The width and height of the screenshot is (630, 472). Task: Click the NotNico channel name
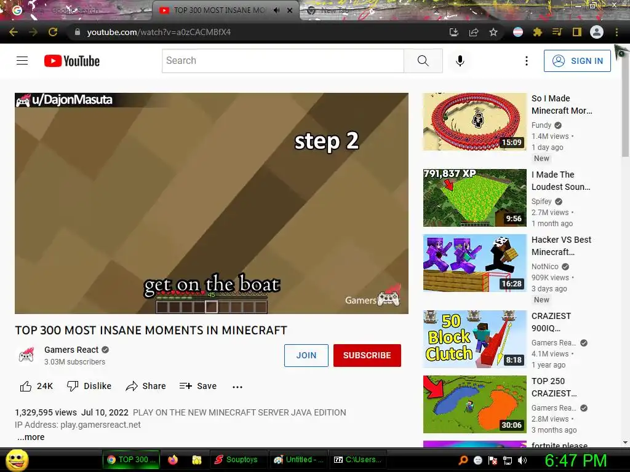coord(545,267)
